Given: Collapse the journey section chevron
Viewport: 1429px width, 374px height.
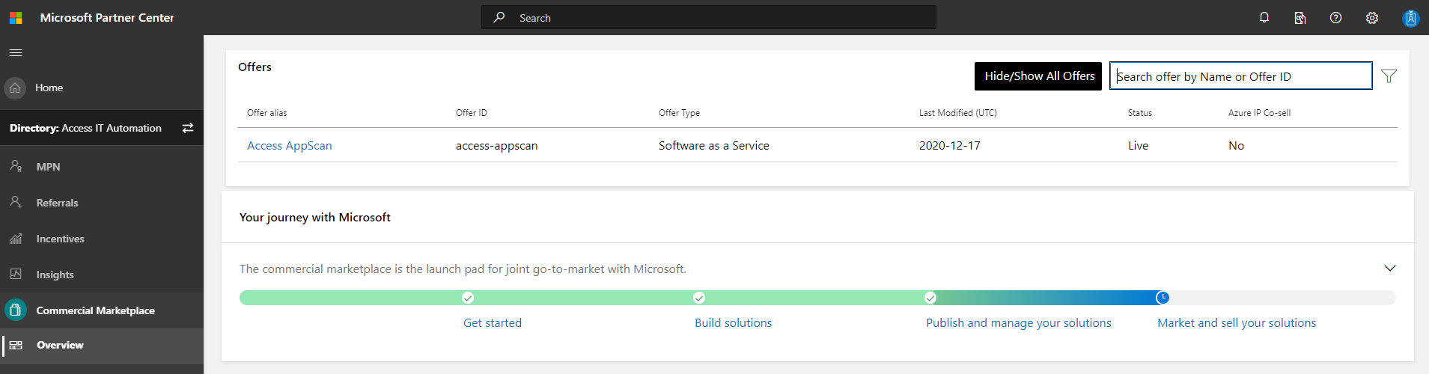Looking at the screenshot, I should point(1390,269).
